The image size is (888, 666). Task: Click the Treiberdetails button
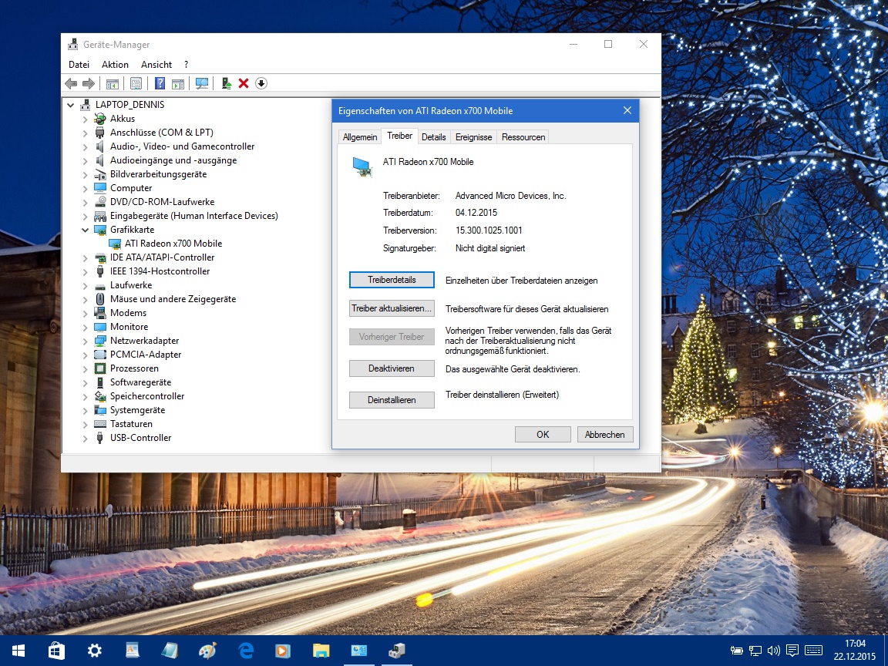pos(392,280)
